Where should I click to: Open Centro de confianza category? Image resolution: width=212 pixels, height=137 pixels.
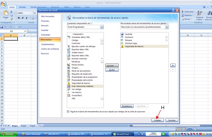50,49
